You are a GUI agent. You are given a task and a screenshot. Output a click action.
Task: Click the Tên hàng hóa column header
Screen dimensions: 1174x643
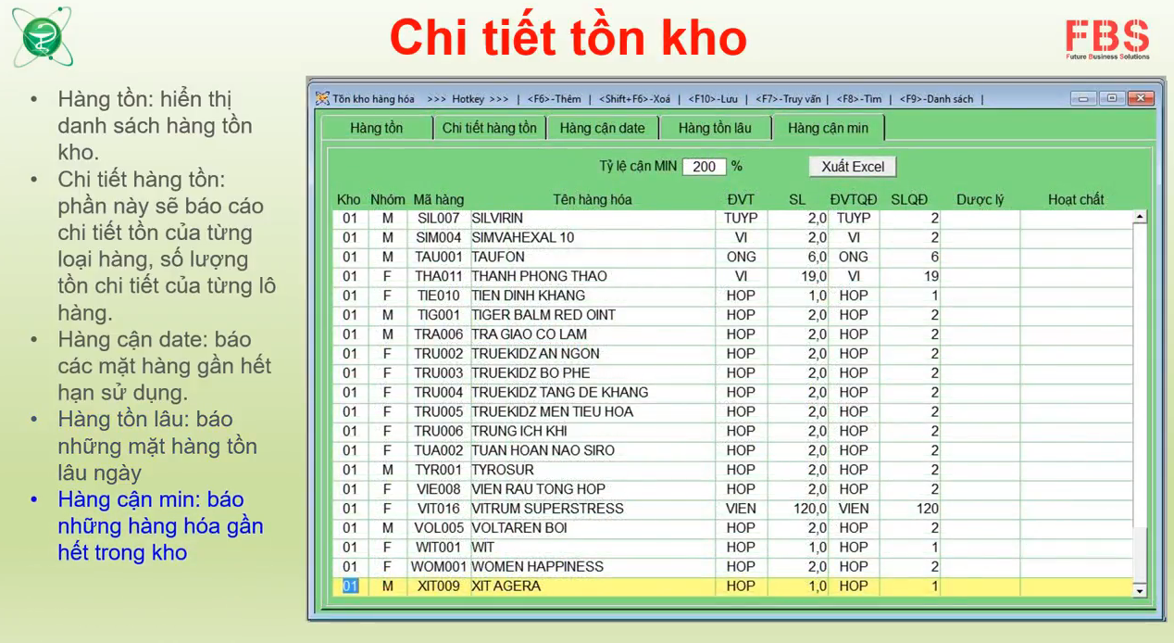coord(593,199)
